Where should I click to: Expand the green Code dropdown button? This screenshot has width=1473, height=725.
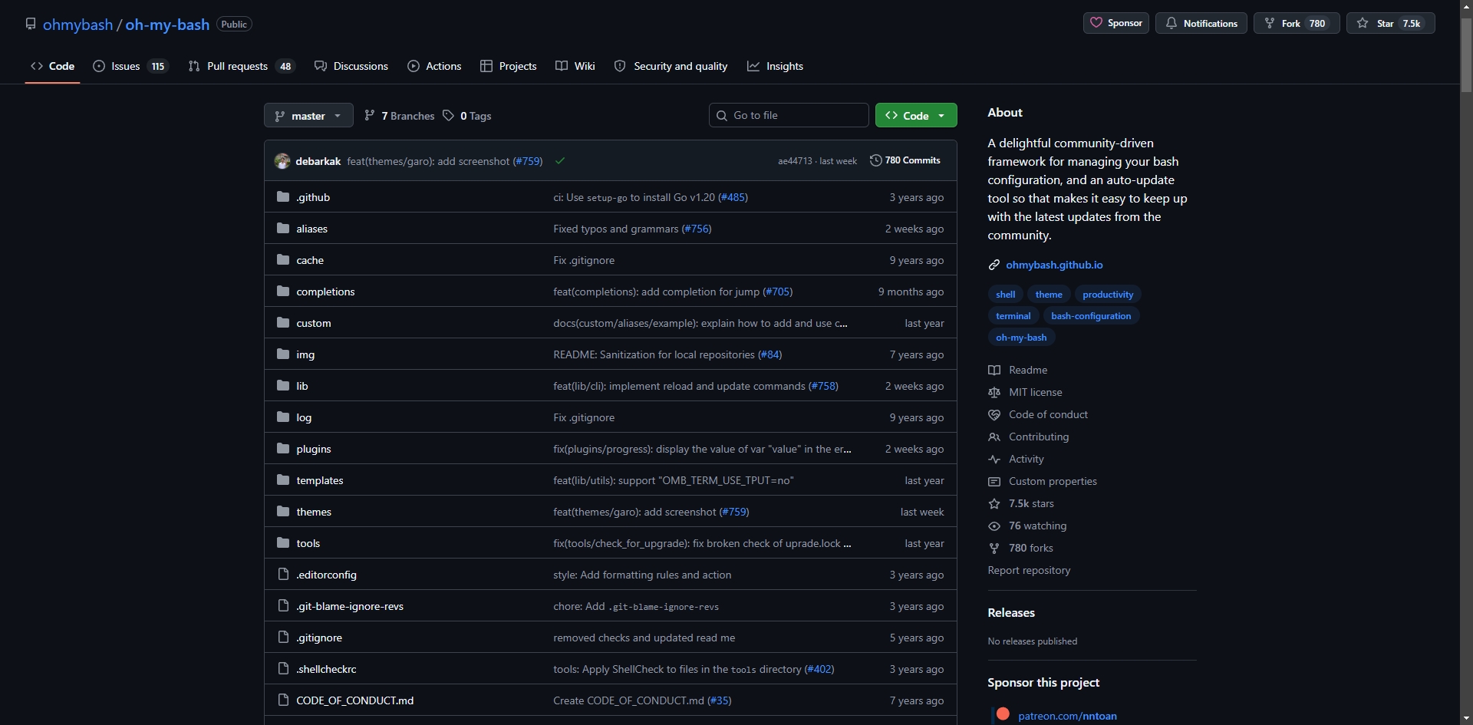(916, 116)
